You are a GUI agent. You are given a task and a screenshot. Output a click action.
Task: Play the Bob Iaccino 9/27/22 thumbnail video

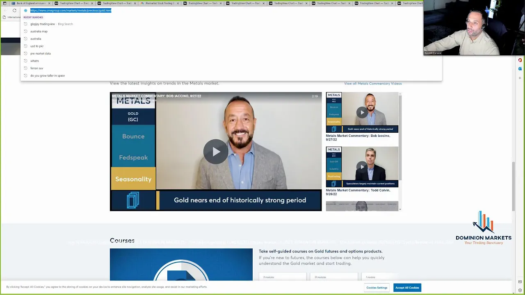pos(362,112)
